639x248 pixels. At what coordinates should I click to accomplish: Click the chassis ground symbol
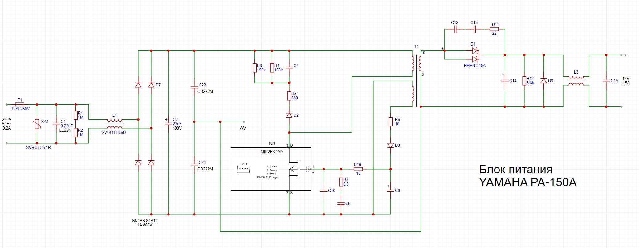(243, 127)
